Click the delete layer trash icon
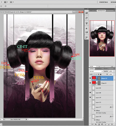Viewport: 116px width, 126px height. (112, 124)
